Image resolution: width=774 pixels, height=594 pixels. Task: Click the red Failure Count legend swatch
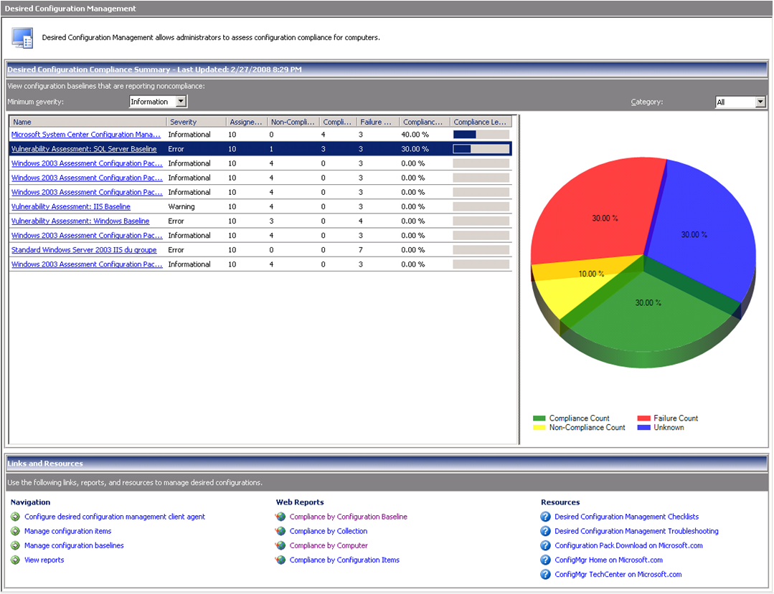coord(643,418)
